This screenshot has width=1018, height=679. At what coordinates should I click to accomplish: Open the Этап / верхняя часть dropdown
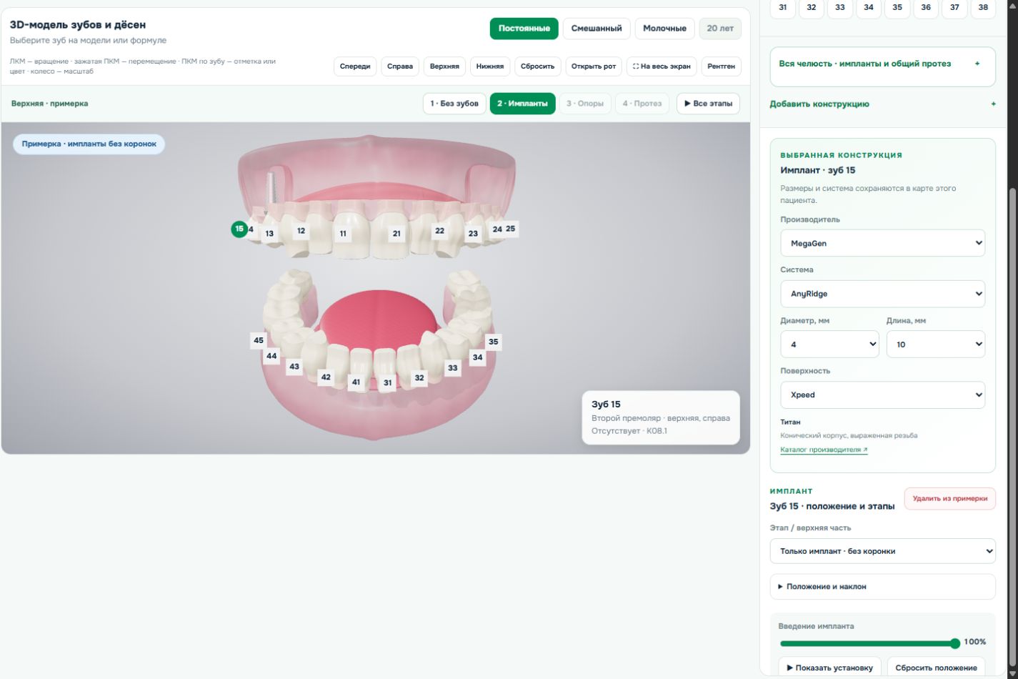882,551
